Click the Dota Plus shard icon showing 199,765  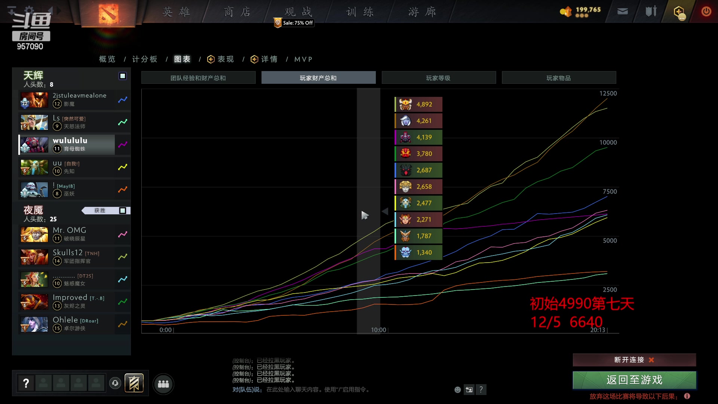click(566, 12)
